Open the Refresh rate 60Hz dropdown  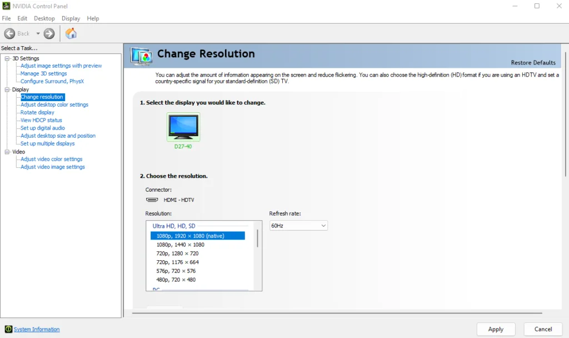click(x=298, y=226)
